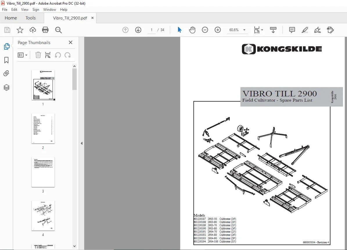Click the Save file icon

pos(7,30)
